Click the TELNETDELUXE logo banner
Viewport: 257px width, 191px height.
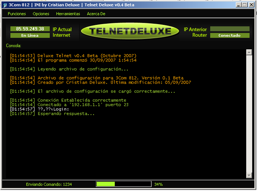click(130, 31)
